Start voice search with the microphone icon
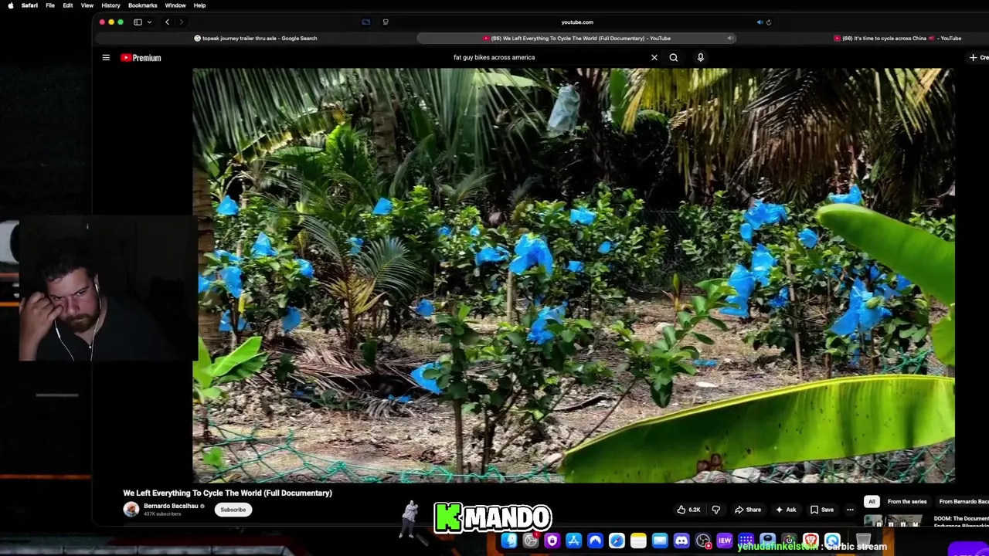 [701, 57]
